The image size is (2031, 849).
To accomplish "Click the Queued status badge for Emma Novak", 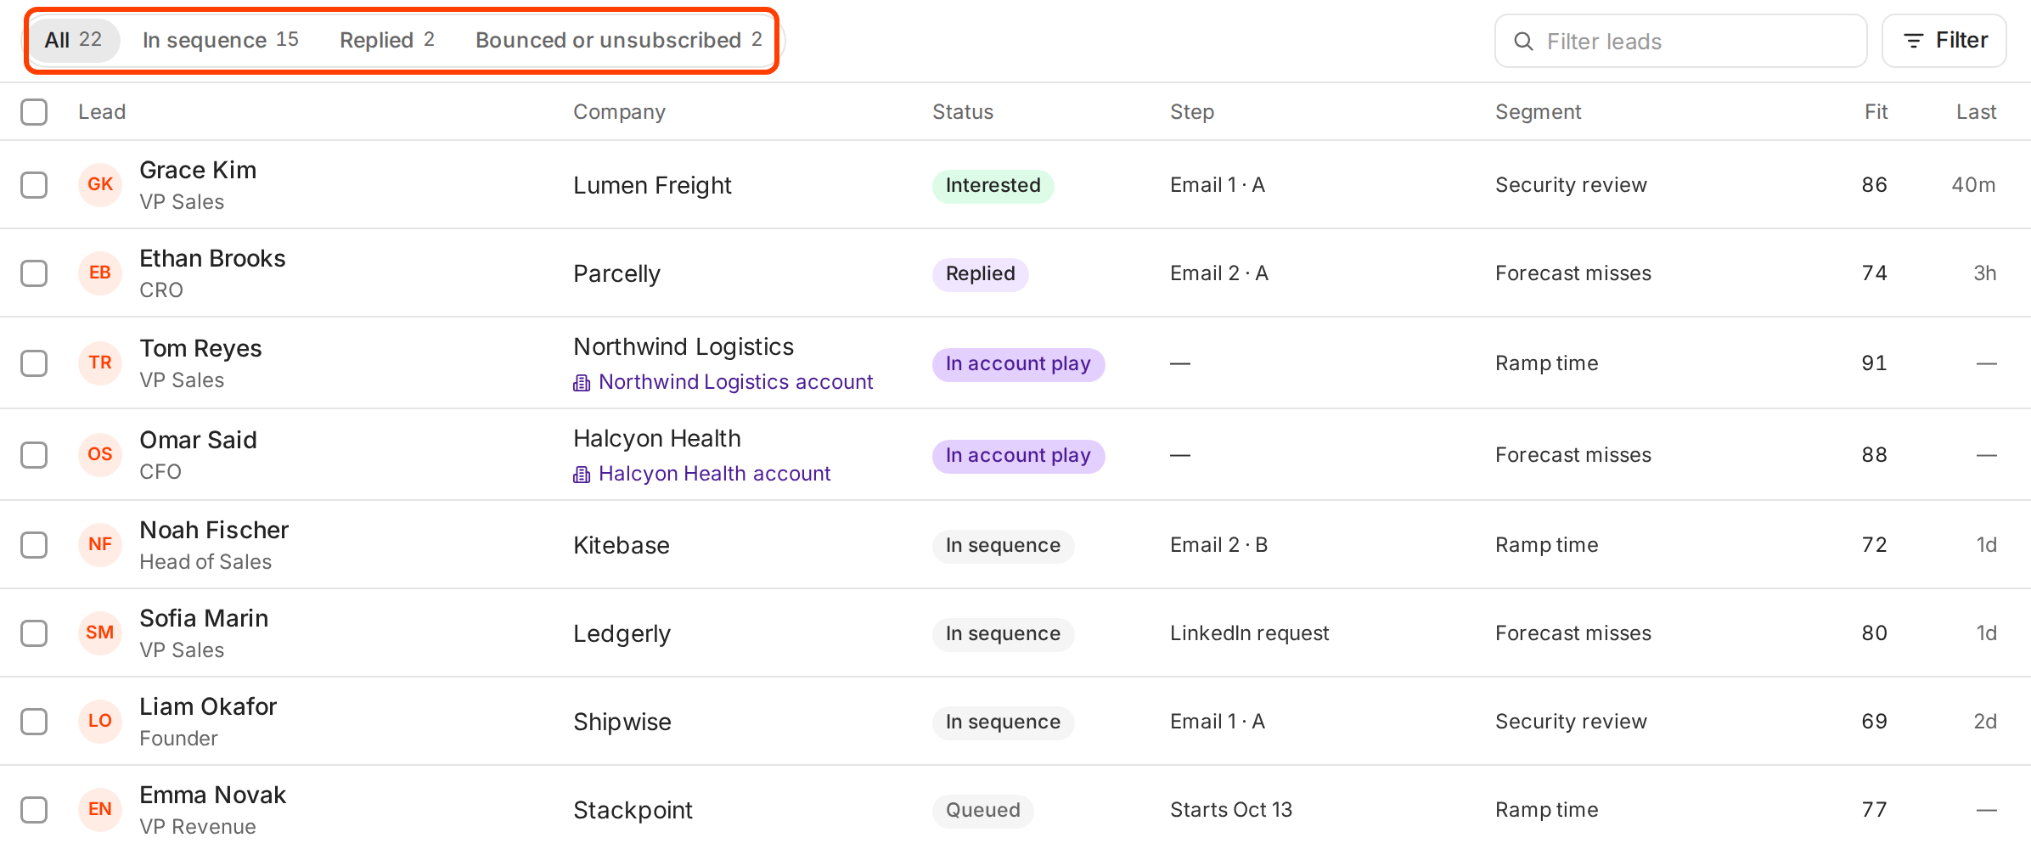I will click(x=983, y=810).
